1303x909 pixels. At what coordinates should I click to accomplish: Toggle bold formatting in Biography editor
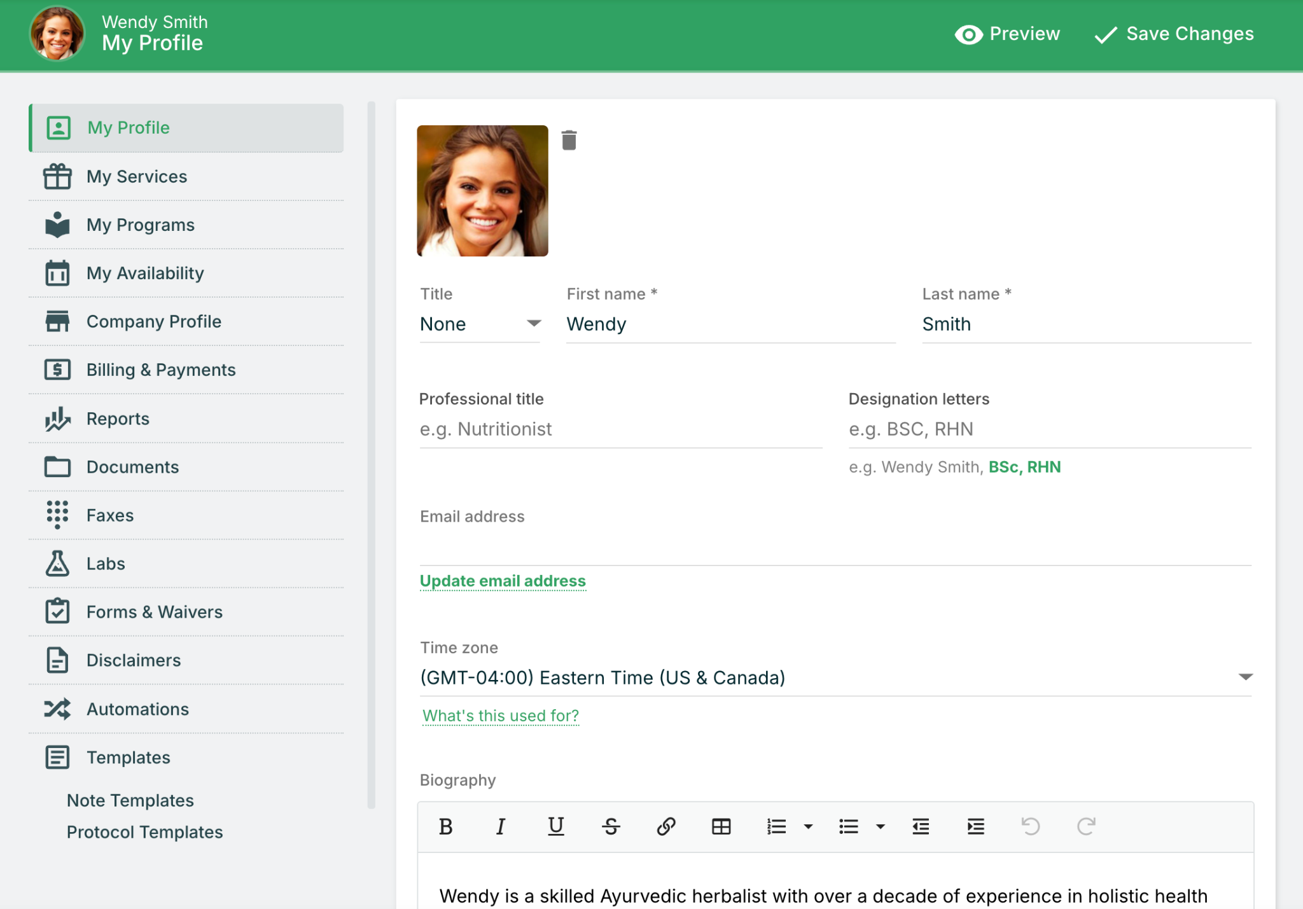[x=445, y=826]
